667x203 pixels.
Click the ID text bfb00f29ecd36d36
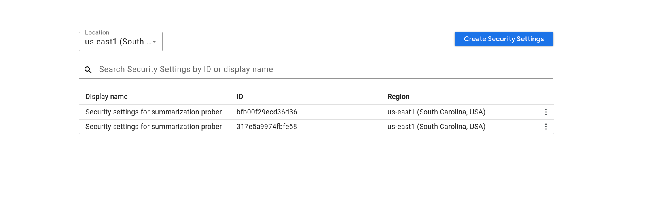click(267, 112)
